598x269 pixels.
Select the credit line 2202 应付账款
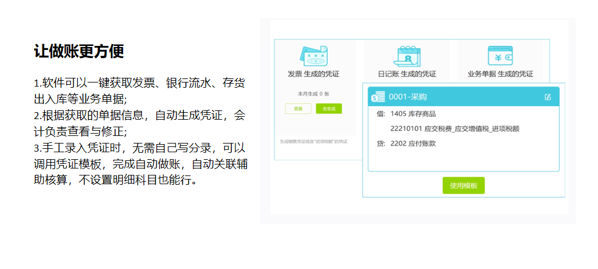(406, 143)
